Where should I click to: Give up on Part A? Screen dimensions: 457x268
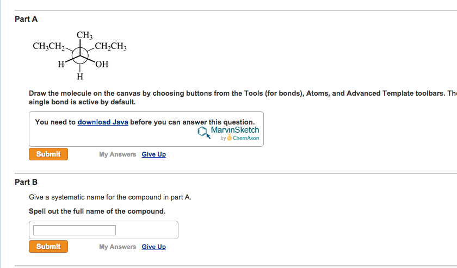(x=153, y=154)
